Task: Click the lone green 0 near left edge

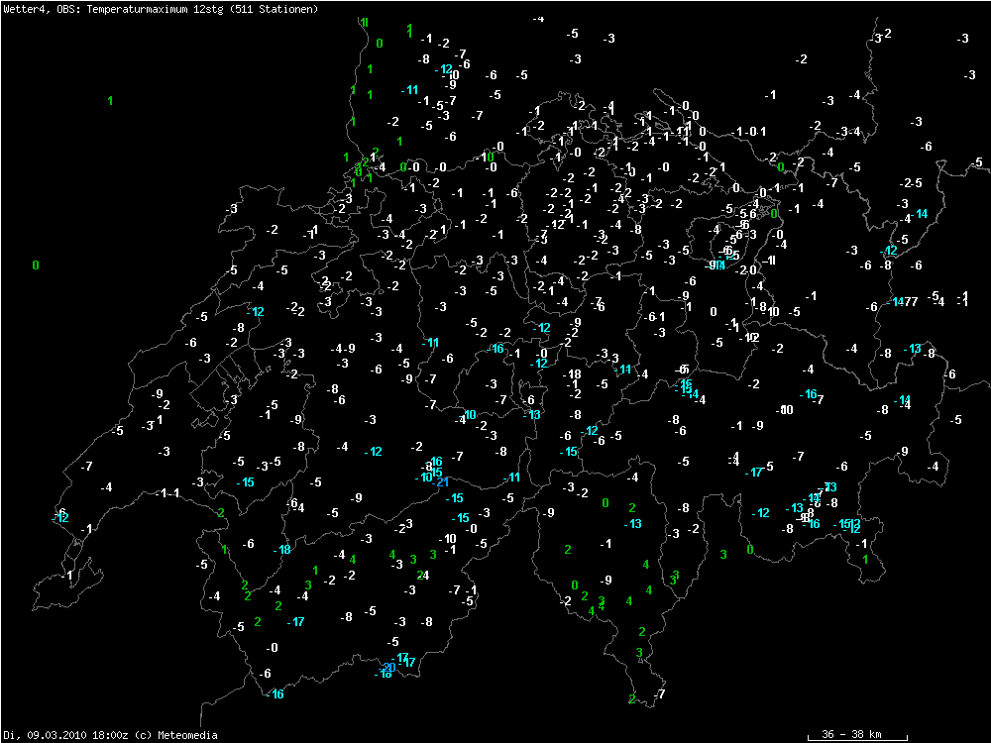Action: (x=36, y=265)
